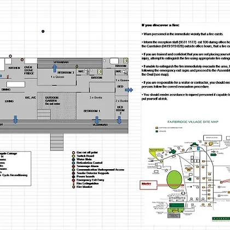
Task: Click the orange fire blanket marker near the oven
Action: point(22,60)
